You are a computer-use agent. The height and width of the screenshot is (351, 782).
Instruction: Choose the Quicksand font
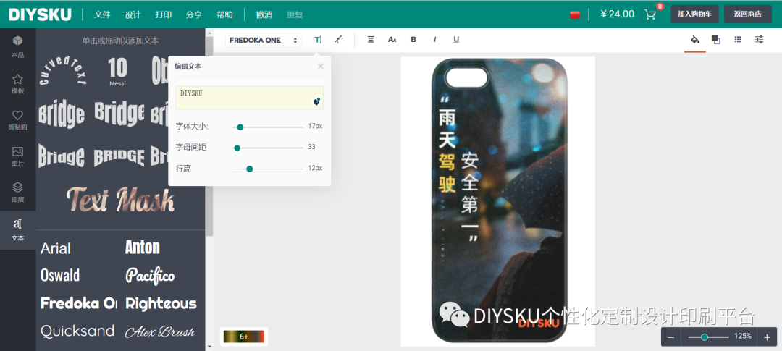point(77,331)
